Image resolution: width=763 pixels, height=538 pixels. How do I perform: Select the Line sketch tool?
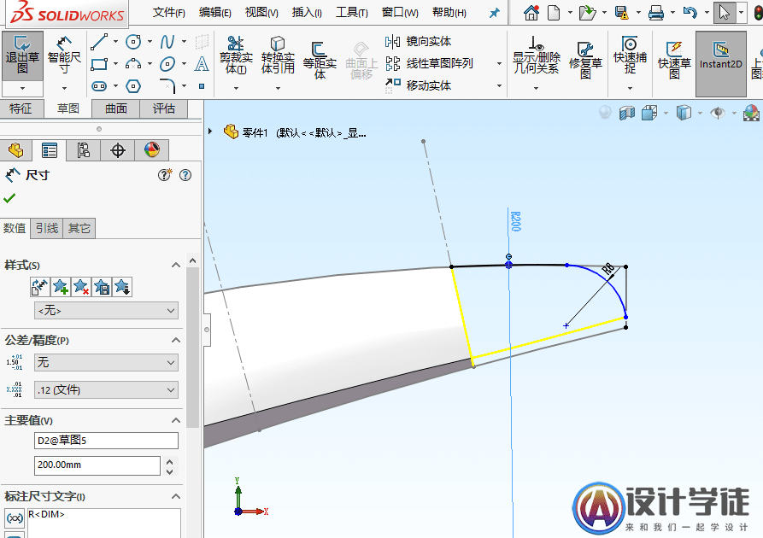(99, 42)
